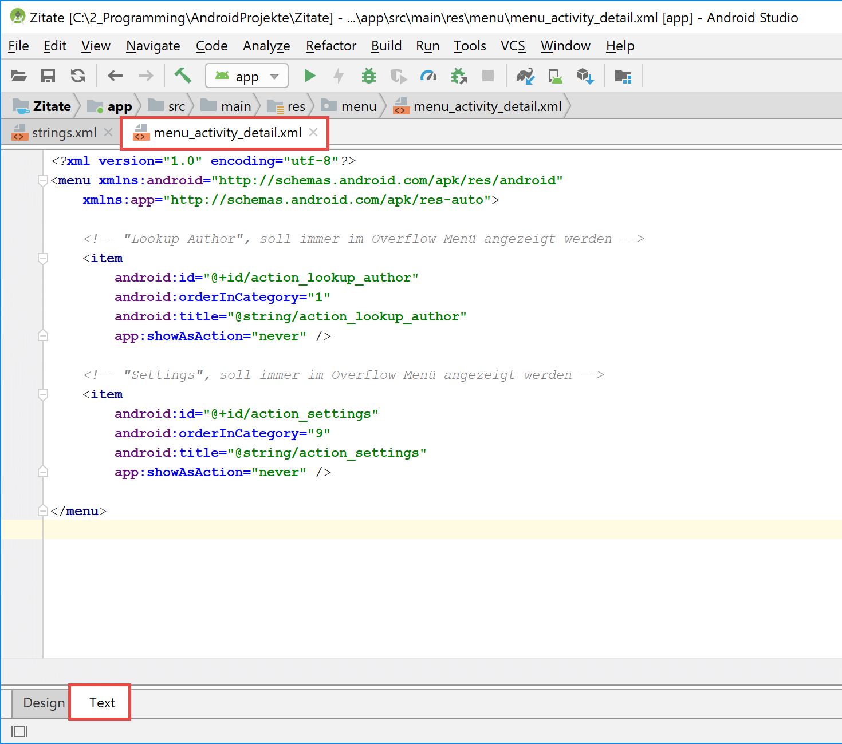Click the Android Studio title bar icon

coord(18,17)
